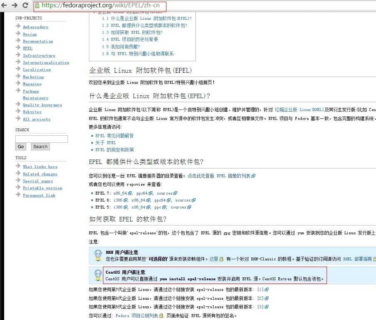Open EPEL 7 ppc64 repoview link
The width and height of the screenshot is (376, 320).
[144, 193]
